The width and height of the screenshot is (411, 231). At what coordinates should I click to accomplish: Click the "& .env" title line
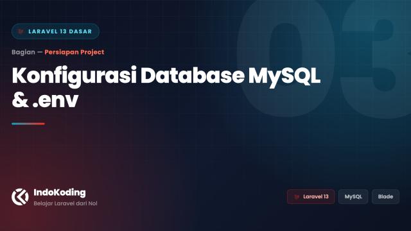[45, 100]
